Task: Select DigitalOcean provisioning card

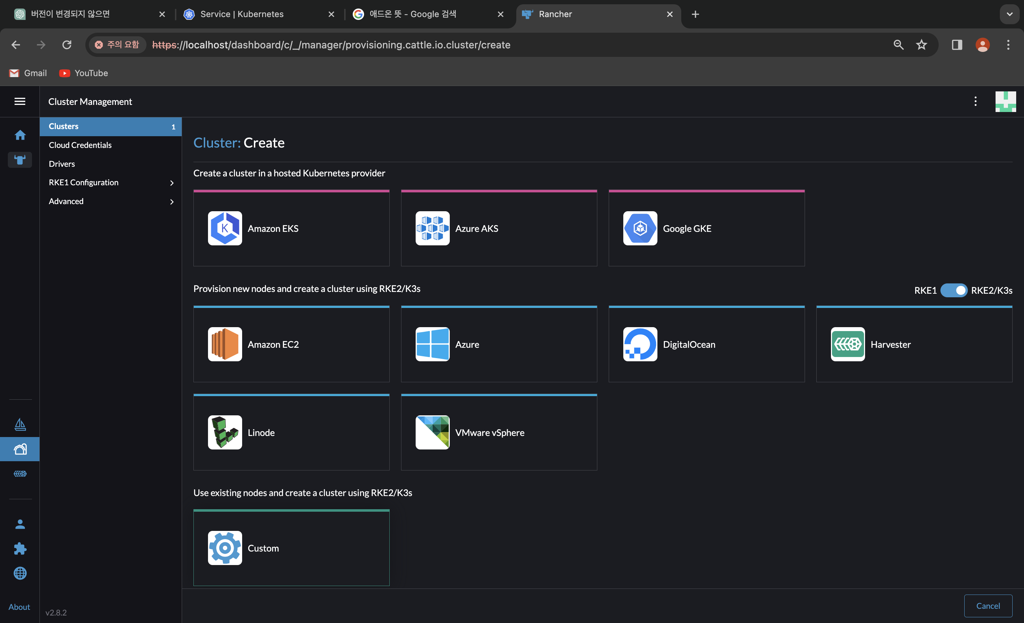Action: (x=706, y=344)
